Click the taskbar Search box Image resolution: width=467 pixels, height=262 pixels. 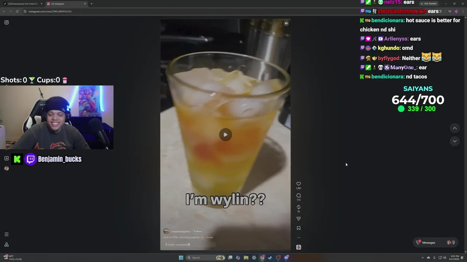pyautogui.click(x=205, y=258)
